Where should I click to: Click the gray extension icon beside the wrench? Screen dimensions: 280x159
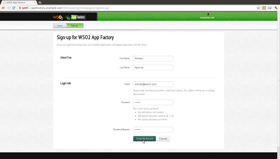(270, 8)
